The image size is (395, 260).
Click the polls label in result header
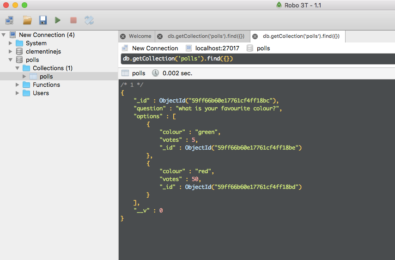139,73
